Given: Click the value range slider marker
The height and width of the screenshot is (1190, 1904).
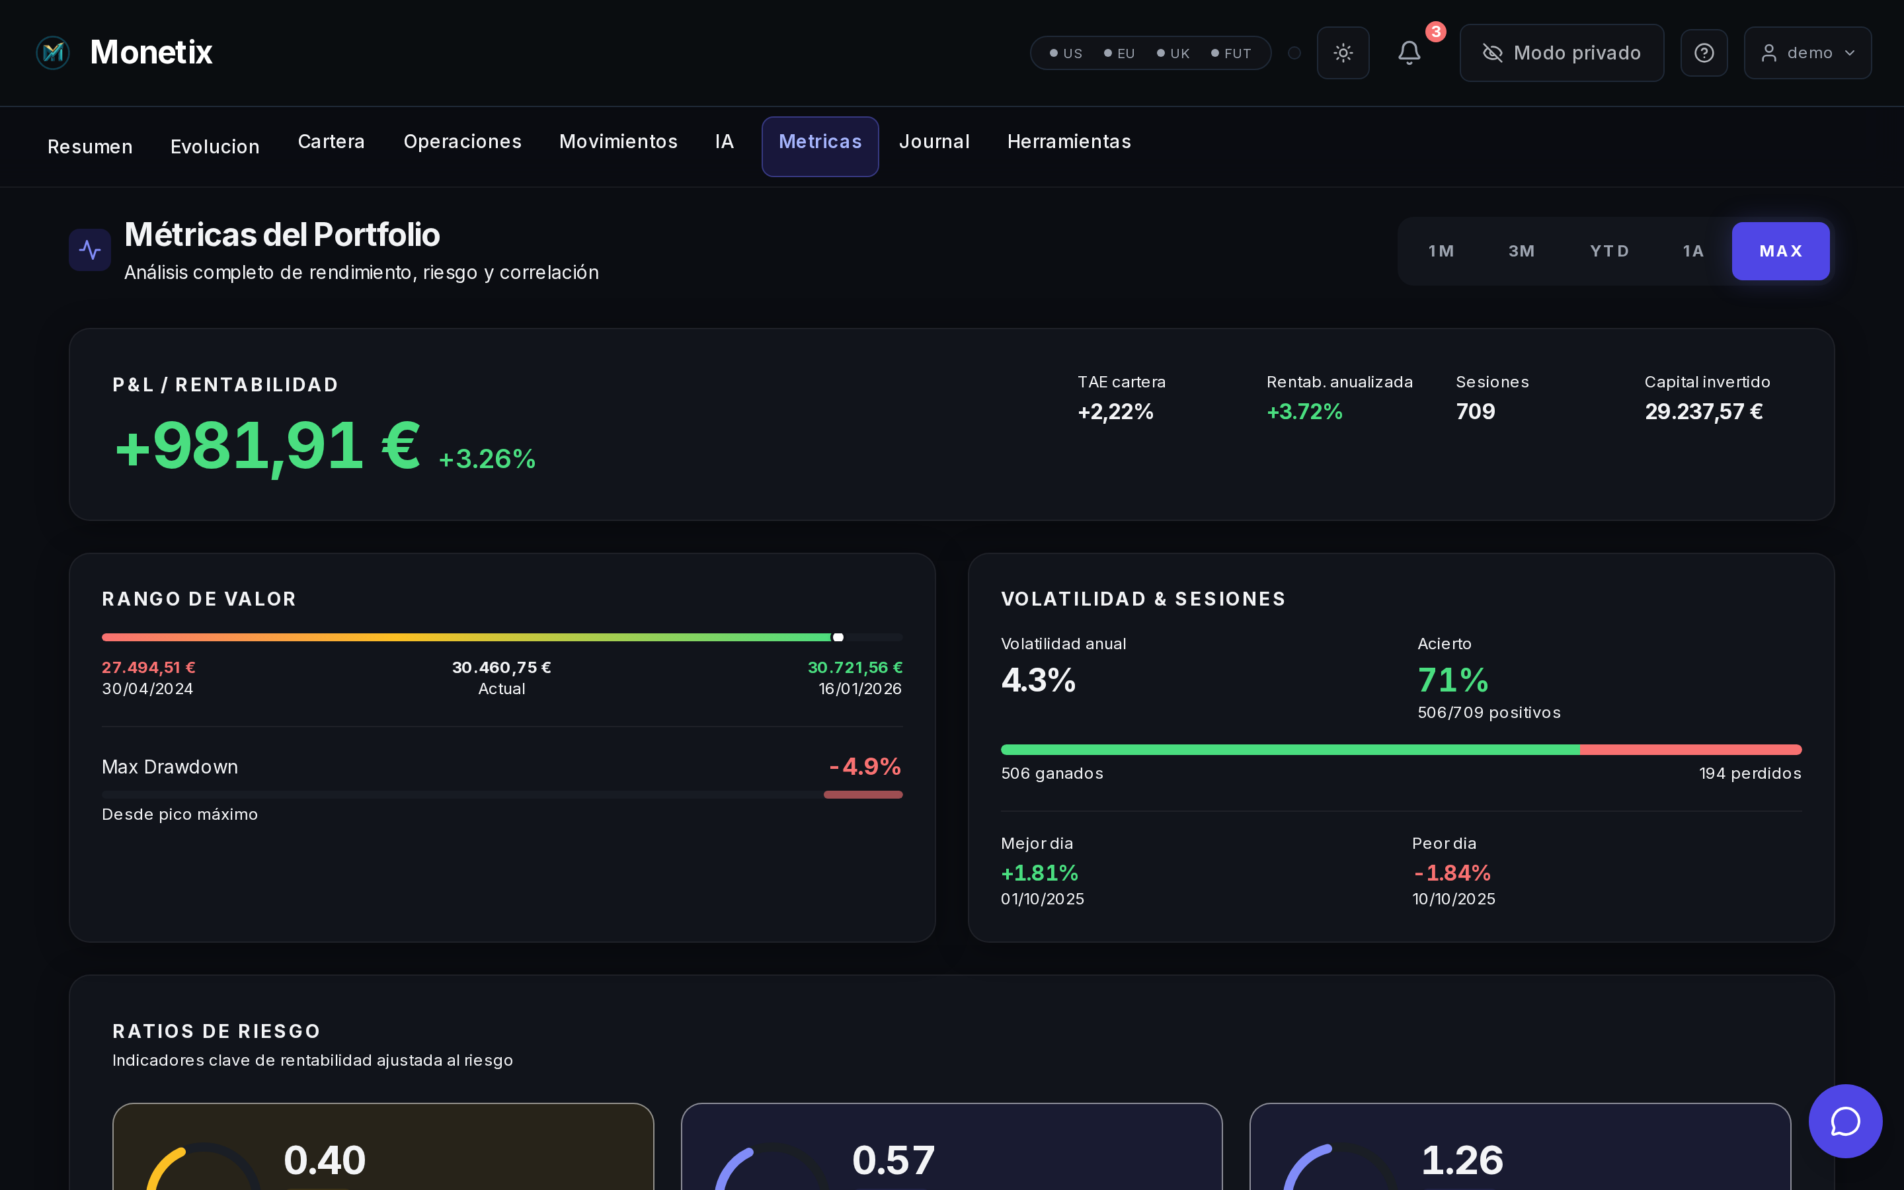Looking at the screenshot, I should coord(838,637).
